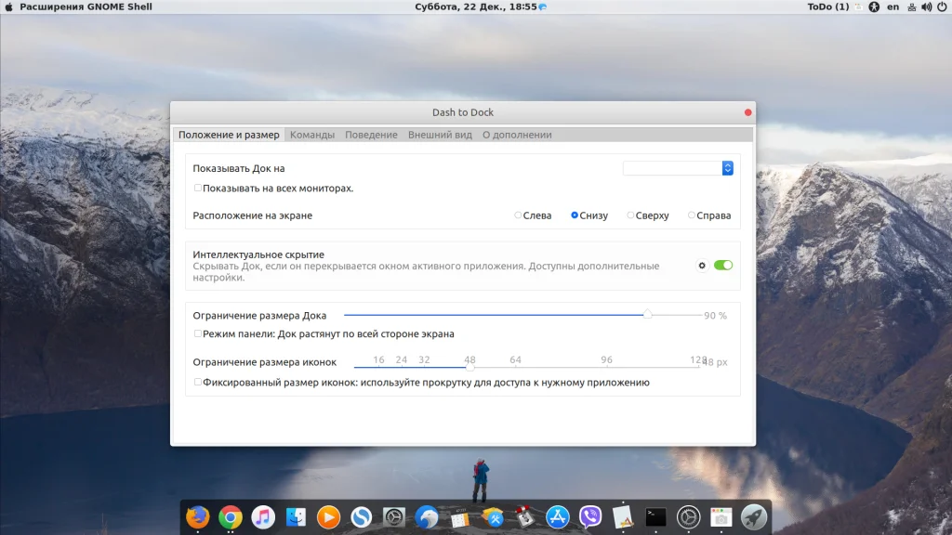Viewport: 952px width, 535px height.
Task: Open the en keyboard layout indicator
Action: (x=892, y=7)
